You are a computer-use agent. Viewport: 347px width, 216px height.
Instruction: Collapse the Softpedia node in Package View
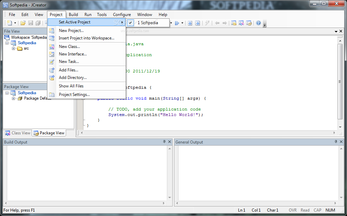pos(7,93)
